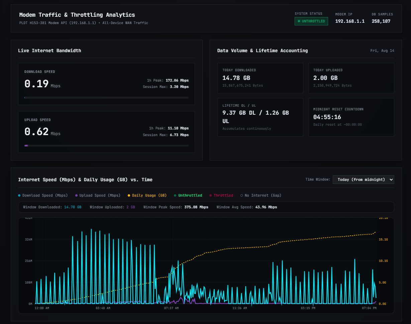Click Window Avg Speed 43.96 Mbps

pos(247,207)
